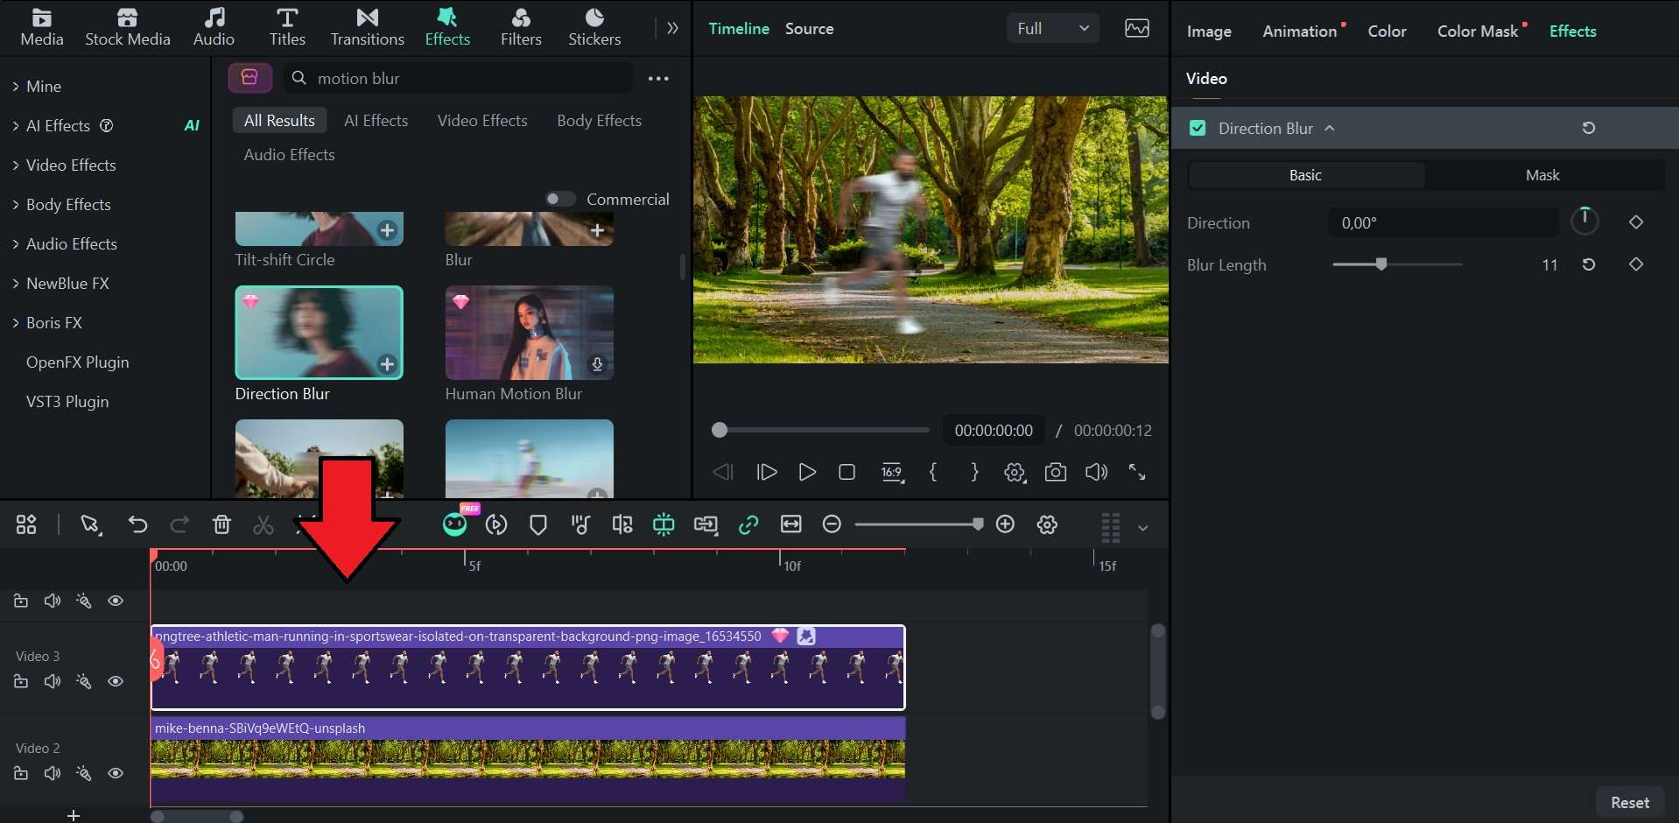Viewport: 1679px width, 823px height.
Task: Click the zoom-to-fit timeline icon
Action: point(790,524)
